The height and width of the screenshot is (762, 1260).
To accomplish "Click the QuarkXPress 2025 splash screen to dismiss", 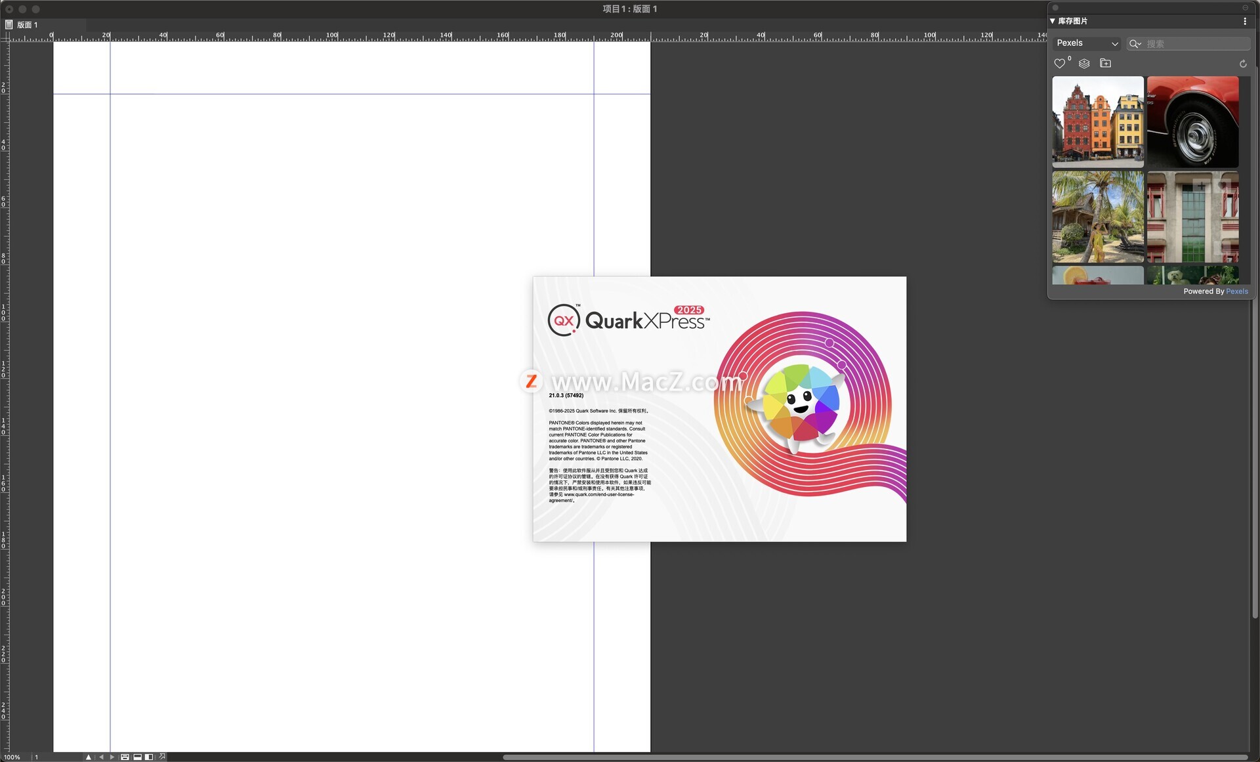I will pyautogui.click(x=719, y=409).
